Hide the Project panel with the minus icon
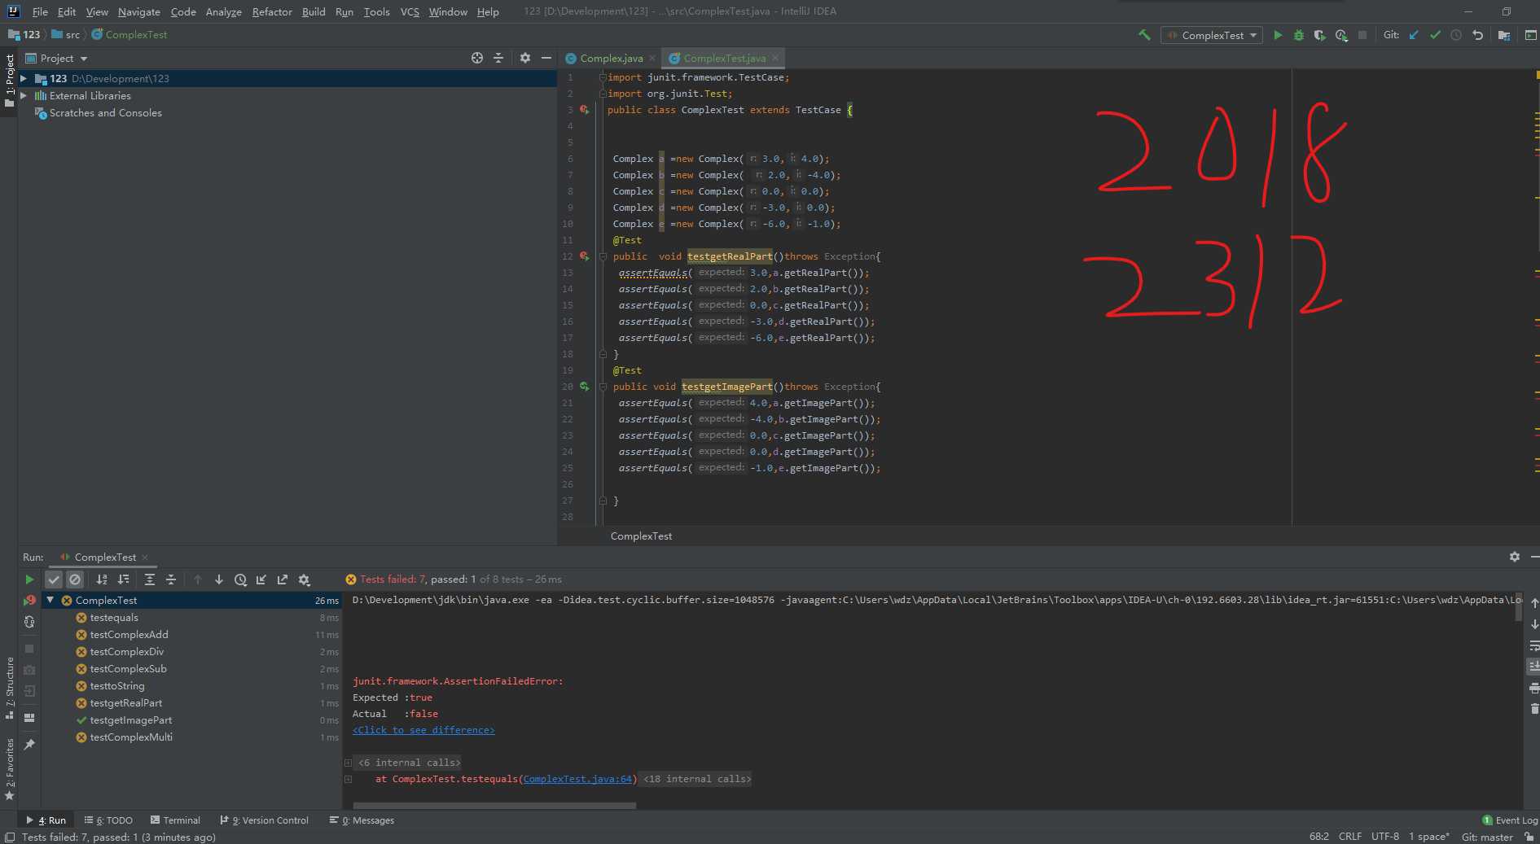 pyautogui.click(x=546, y=58)
